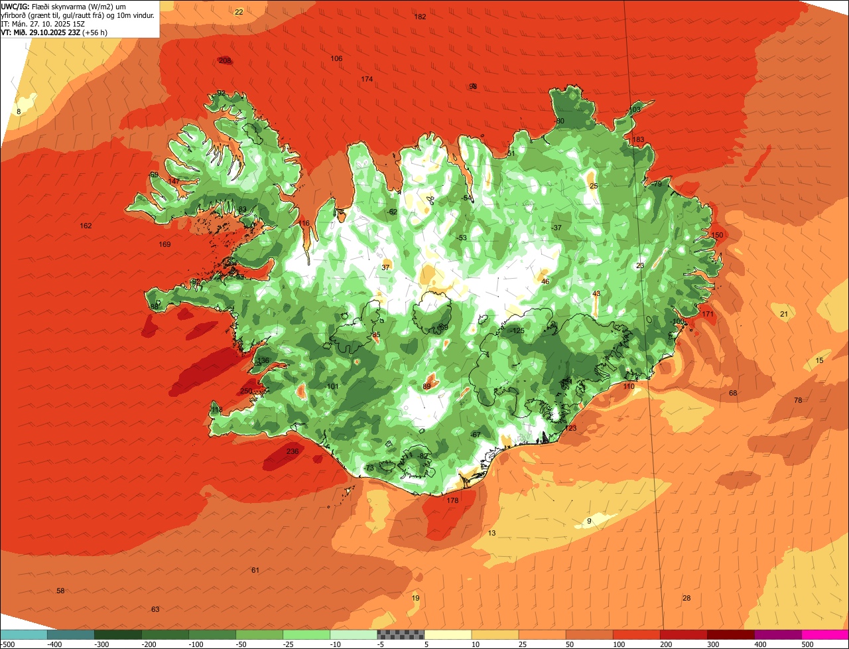849x649 pixels.
Task: Select the map value 162 west of Iceland
Action: coord(86,226)
